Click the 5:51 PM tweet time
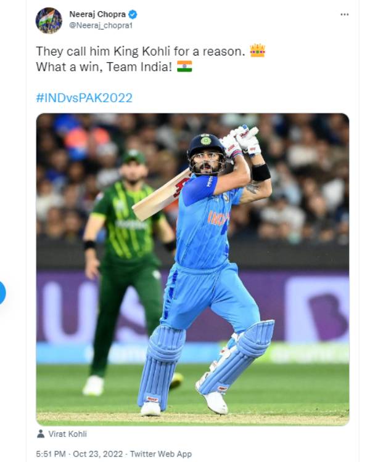This screenshot has width=370, height=462. tap(50, 455)
